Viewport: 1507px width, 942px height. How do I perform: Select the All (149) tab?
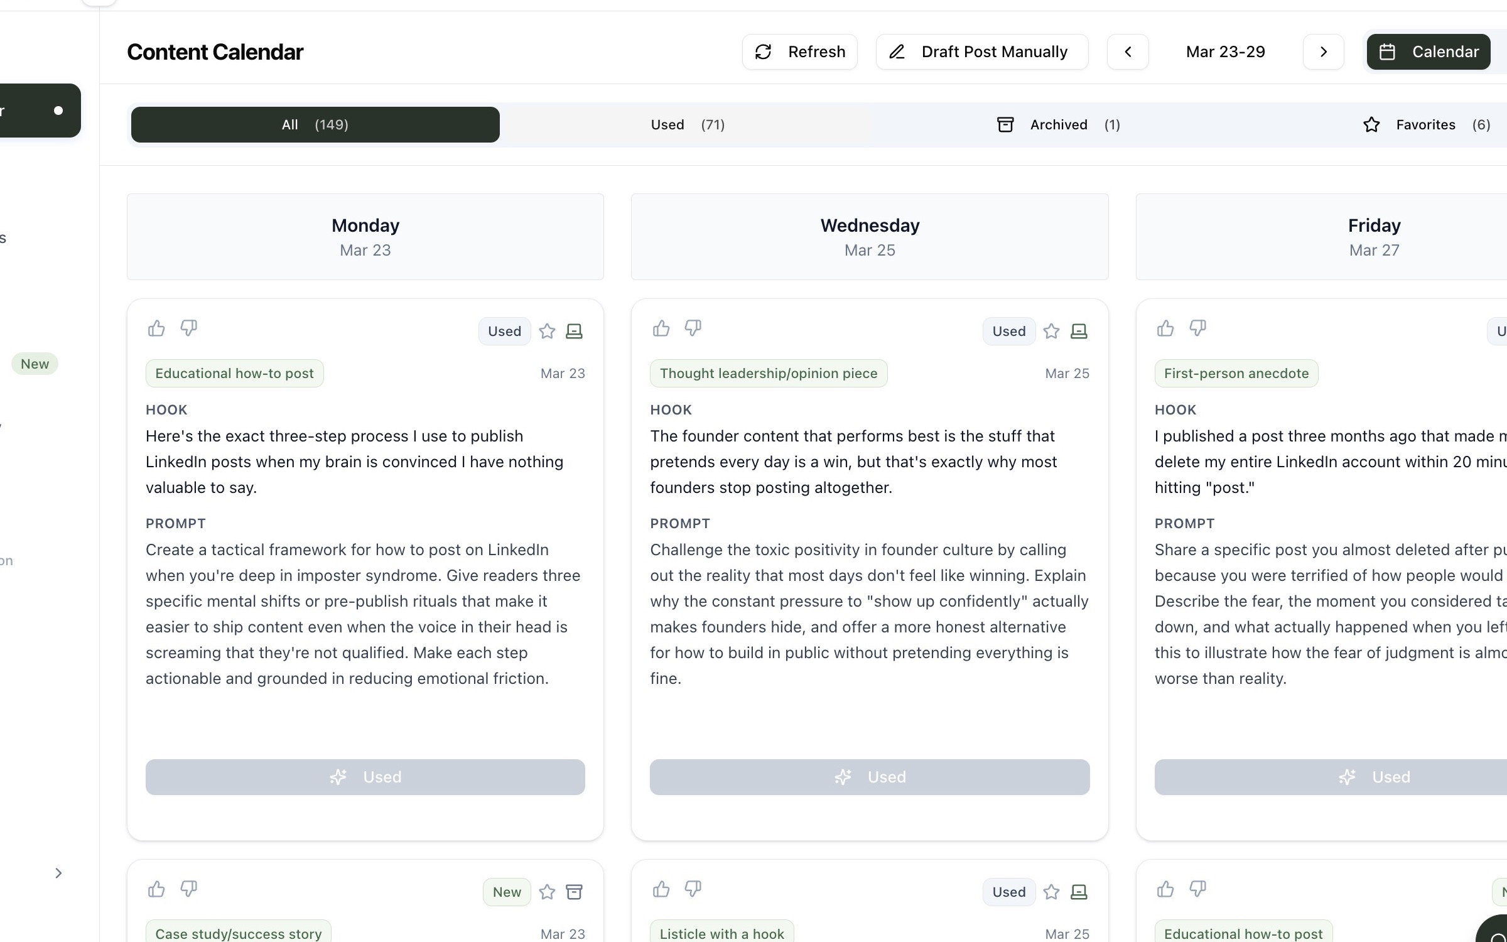coord(315,124)
